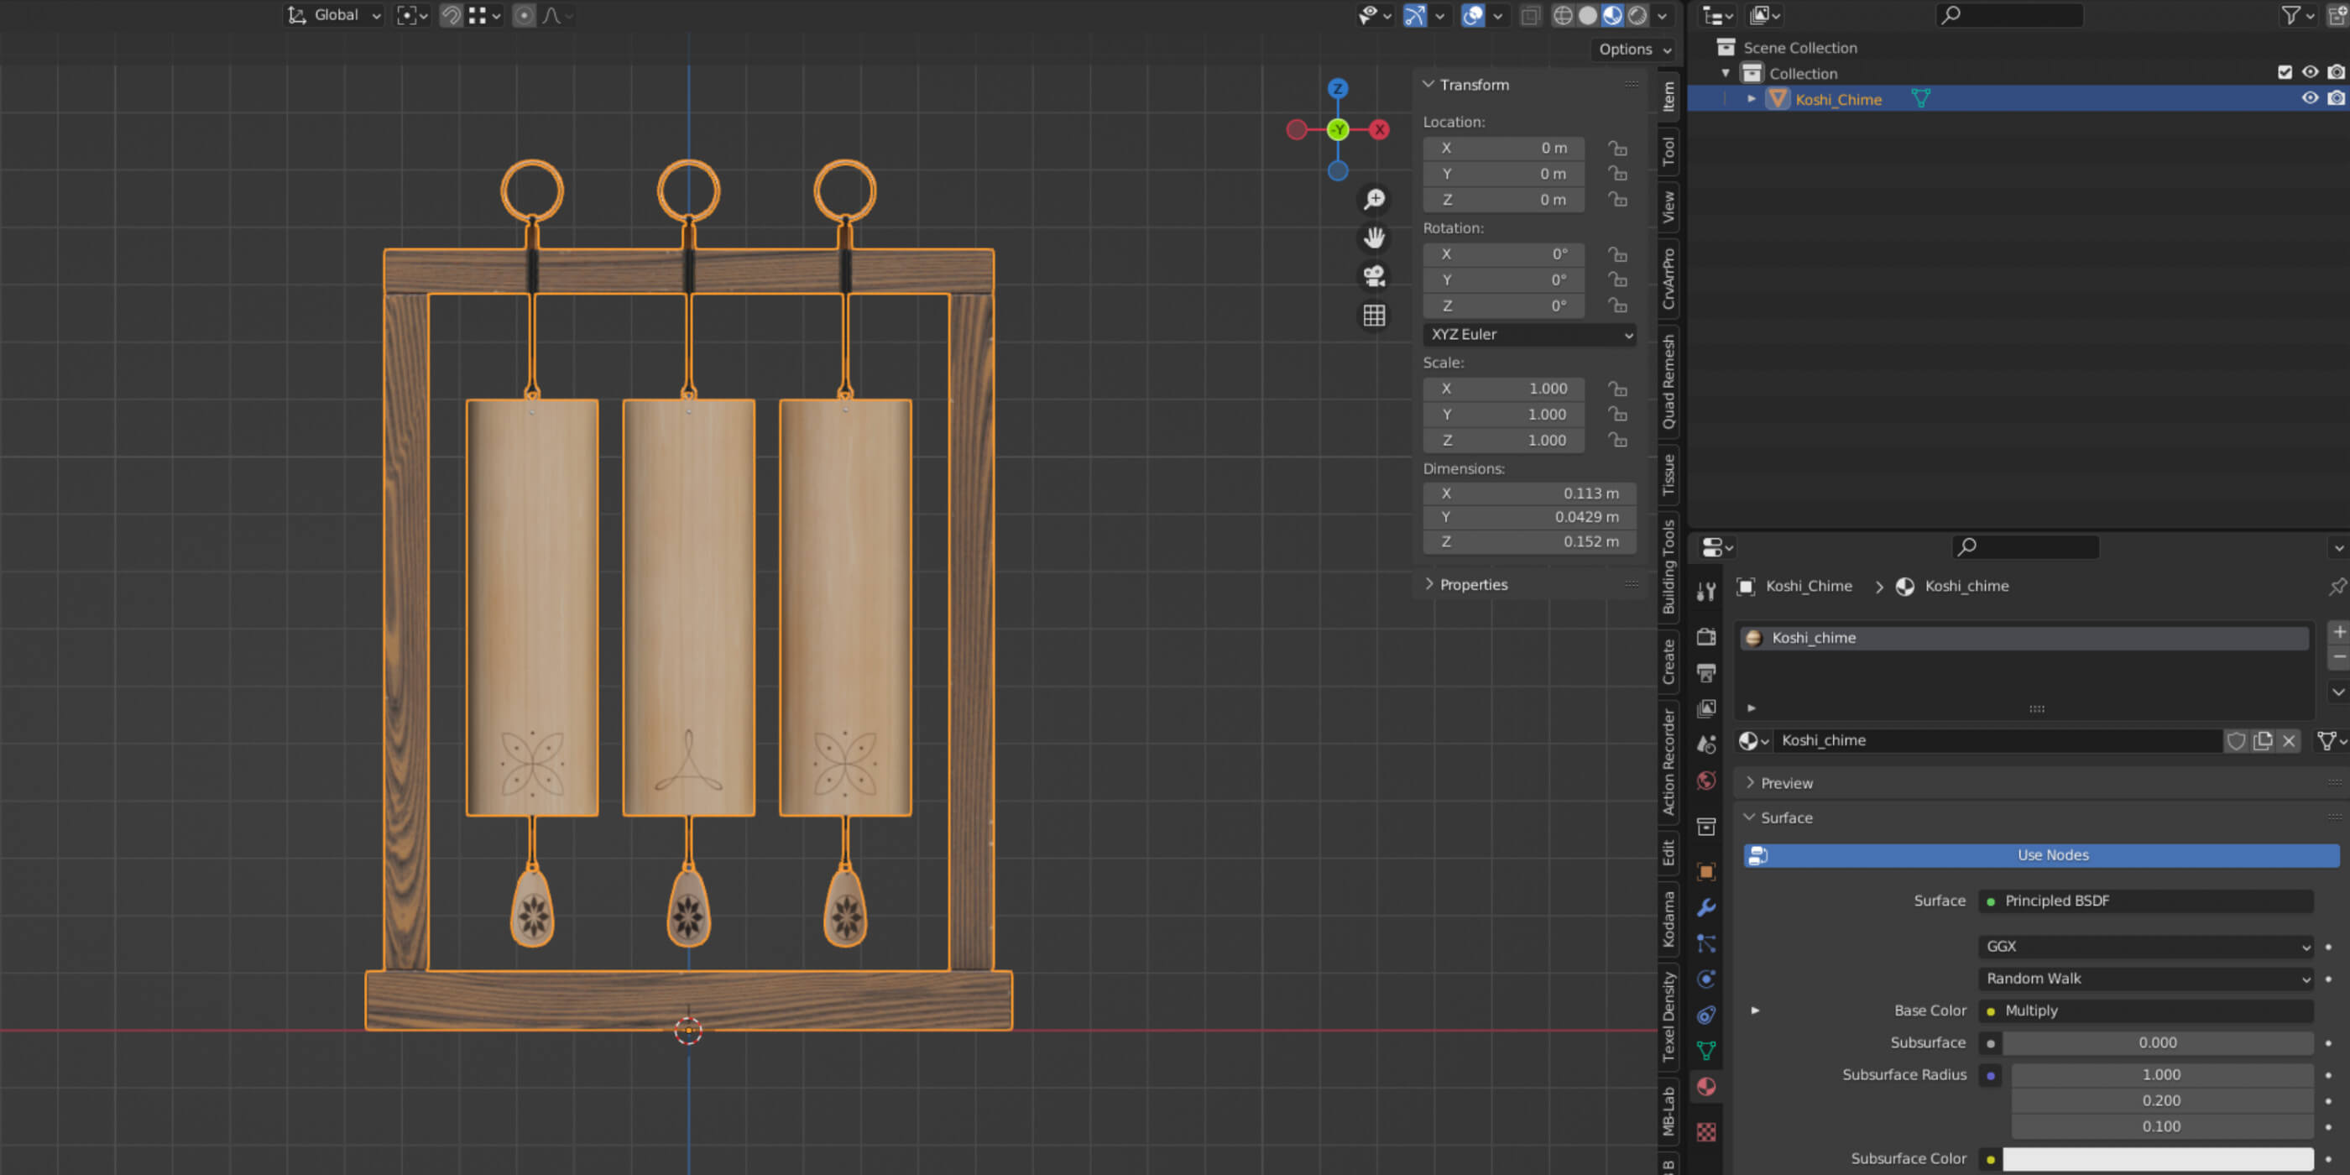Open XYZ Euler rotation mode dropdown

pyautogui.click(x=1529, y=335)
